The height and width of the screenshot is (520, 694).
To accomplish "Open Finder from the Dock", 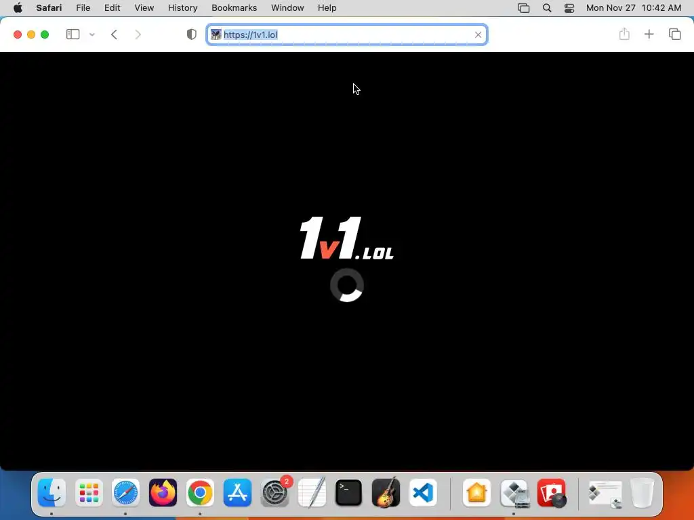I will 52,492.
